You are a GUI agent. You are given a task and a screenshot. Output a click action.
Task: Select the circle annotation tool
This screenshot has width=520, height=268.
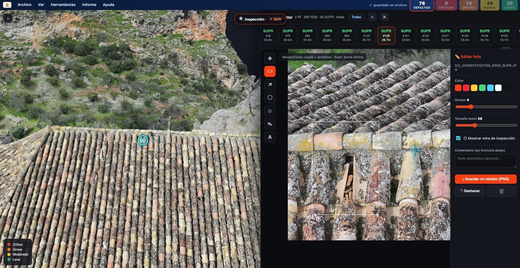(270, 98)
